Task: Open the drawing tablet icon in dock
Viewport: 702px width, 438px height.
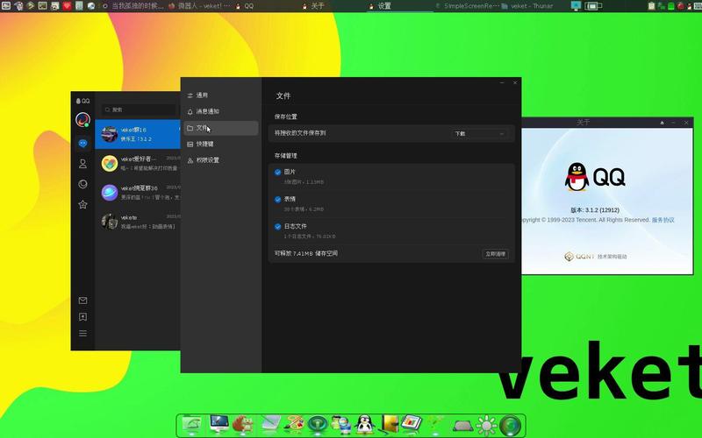Action: pyautogui.click(x=270, y=424)
